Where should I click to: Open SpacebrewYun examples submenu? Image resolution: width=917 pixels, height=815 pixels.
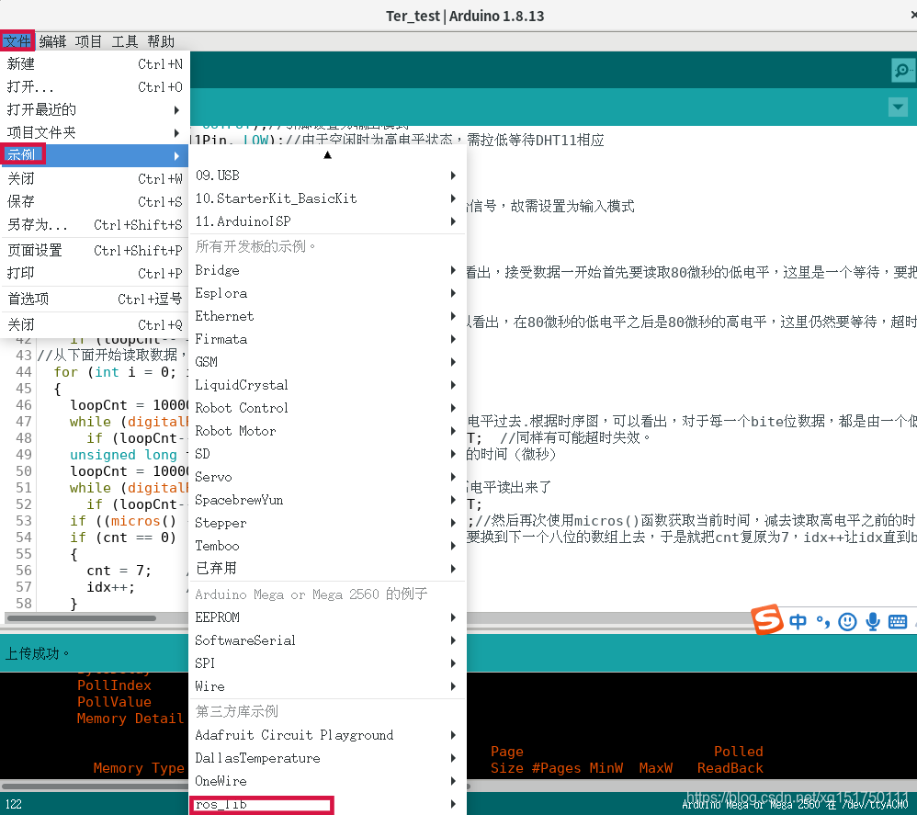(327, 500)
